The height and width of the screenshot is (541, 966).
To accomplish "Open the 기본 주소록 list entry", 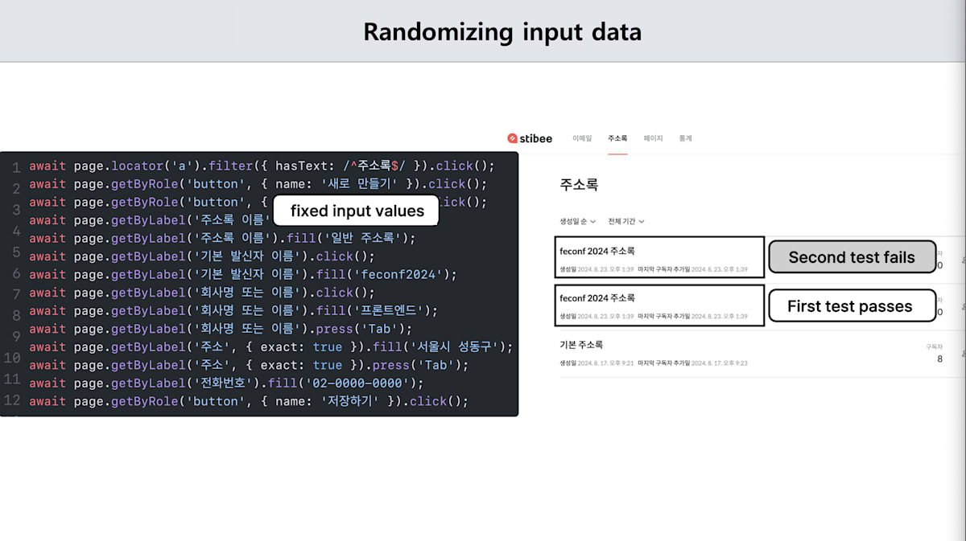I will [x=581, y=345].
